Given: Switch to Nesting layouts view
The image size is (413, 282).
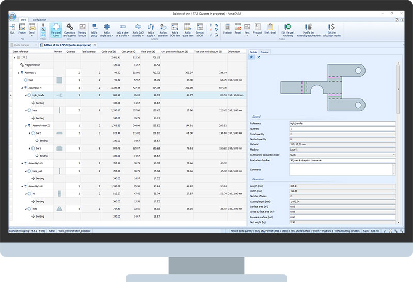Looking at the screenshot, I should click(83, 29).
